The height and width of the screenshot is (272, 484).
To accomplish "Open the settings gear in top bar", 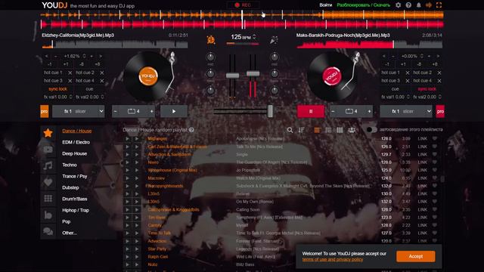I will pyautogui.click(x=399, y=5).
